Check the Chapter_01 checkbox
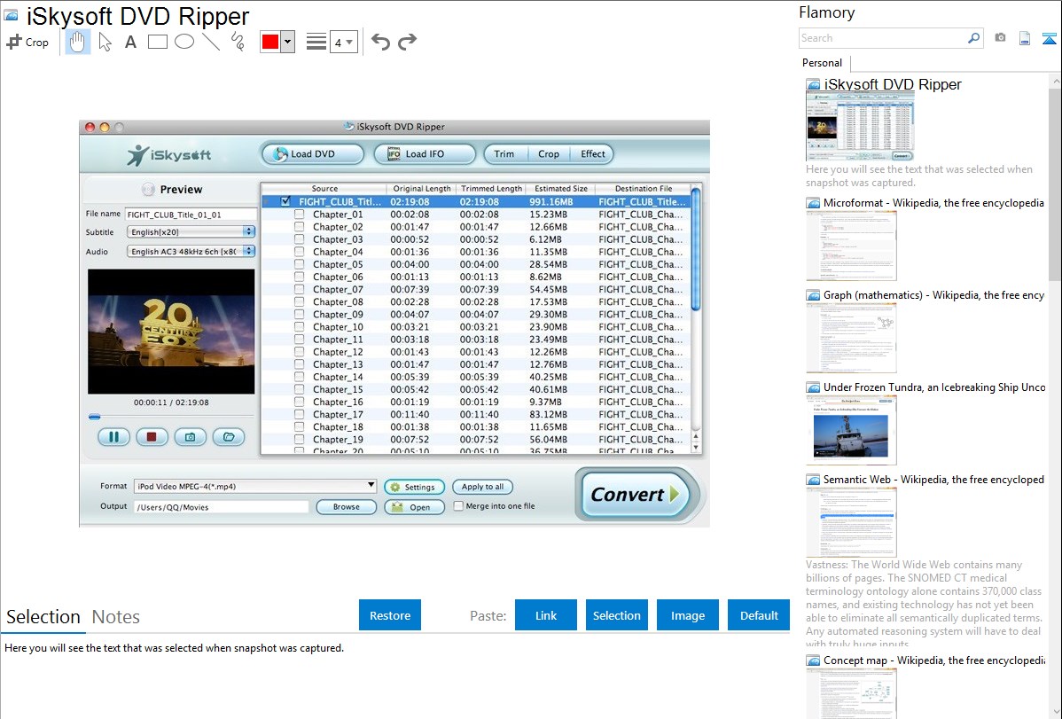This screenshot has height=719, width=1062. pos(299,215)
